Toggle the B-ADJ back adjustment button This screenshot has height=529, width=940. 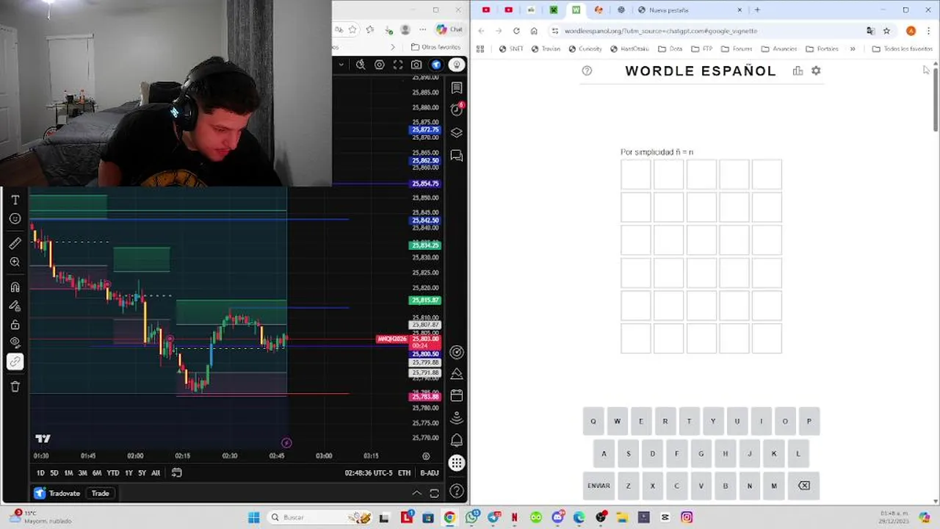pos(429,473)
